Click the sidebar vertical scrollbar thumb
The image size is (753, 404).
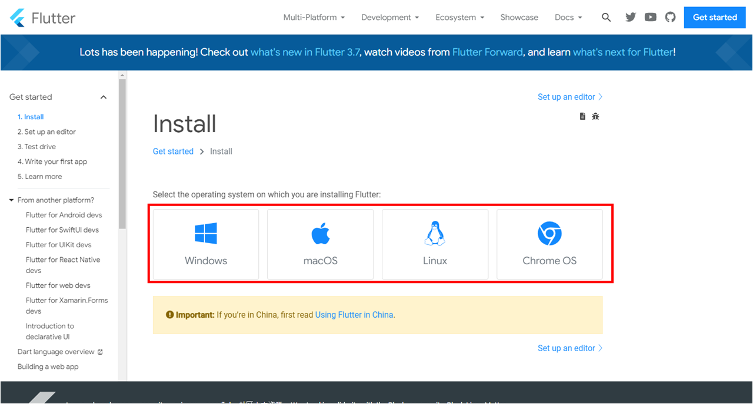click(x=122, y=154)
